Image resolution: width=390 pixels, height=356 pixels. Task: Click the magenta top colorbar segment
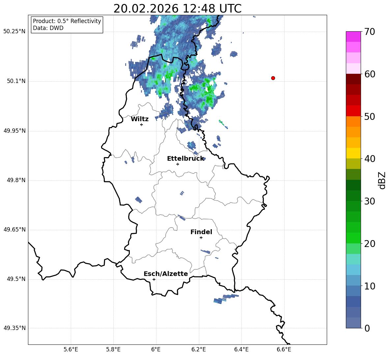[x=353, y=37]
